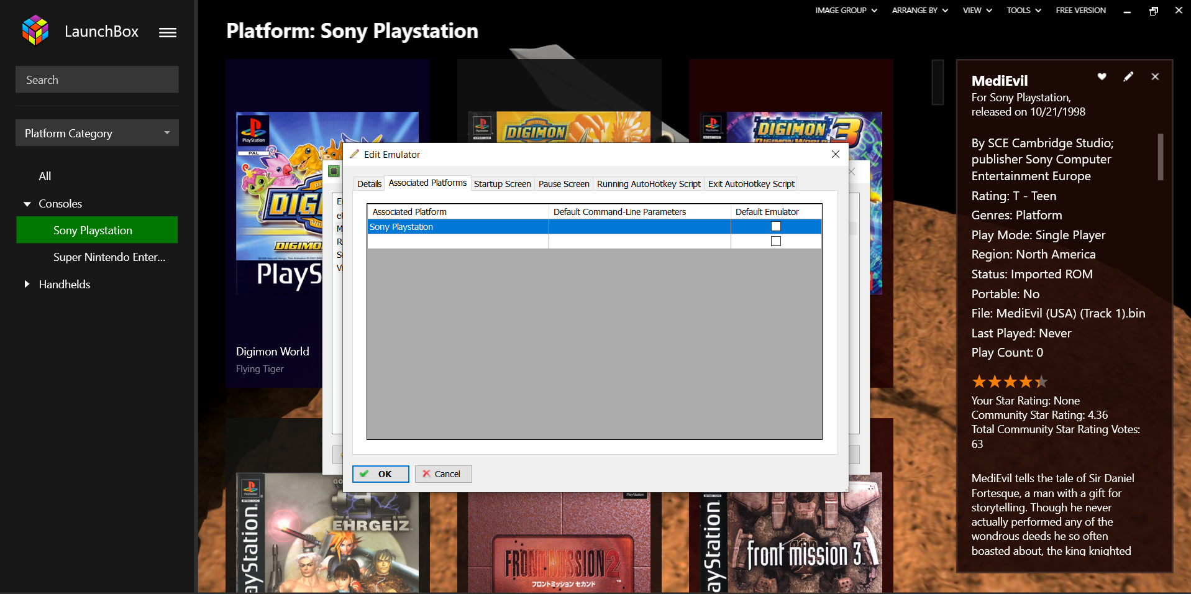Minimize the LaunchBox window
The width and height of the screenshot is (1191, 594).
(x=1127, y=11)
